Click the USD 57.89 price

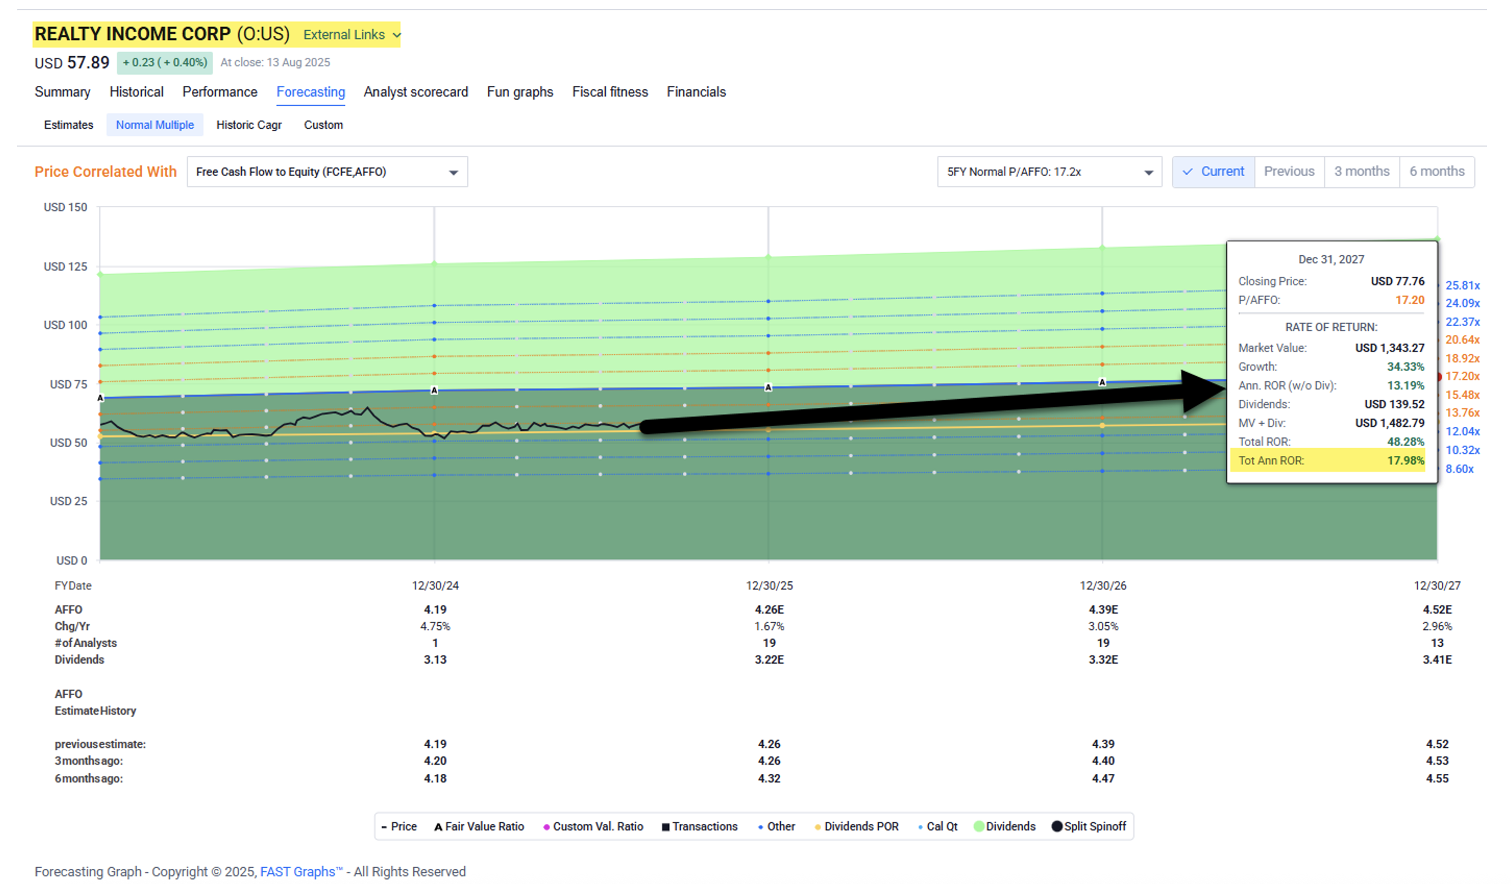click(x=72, y=62)
